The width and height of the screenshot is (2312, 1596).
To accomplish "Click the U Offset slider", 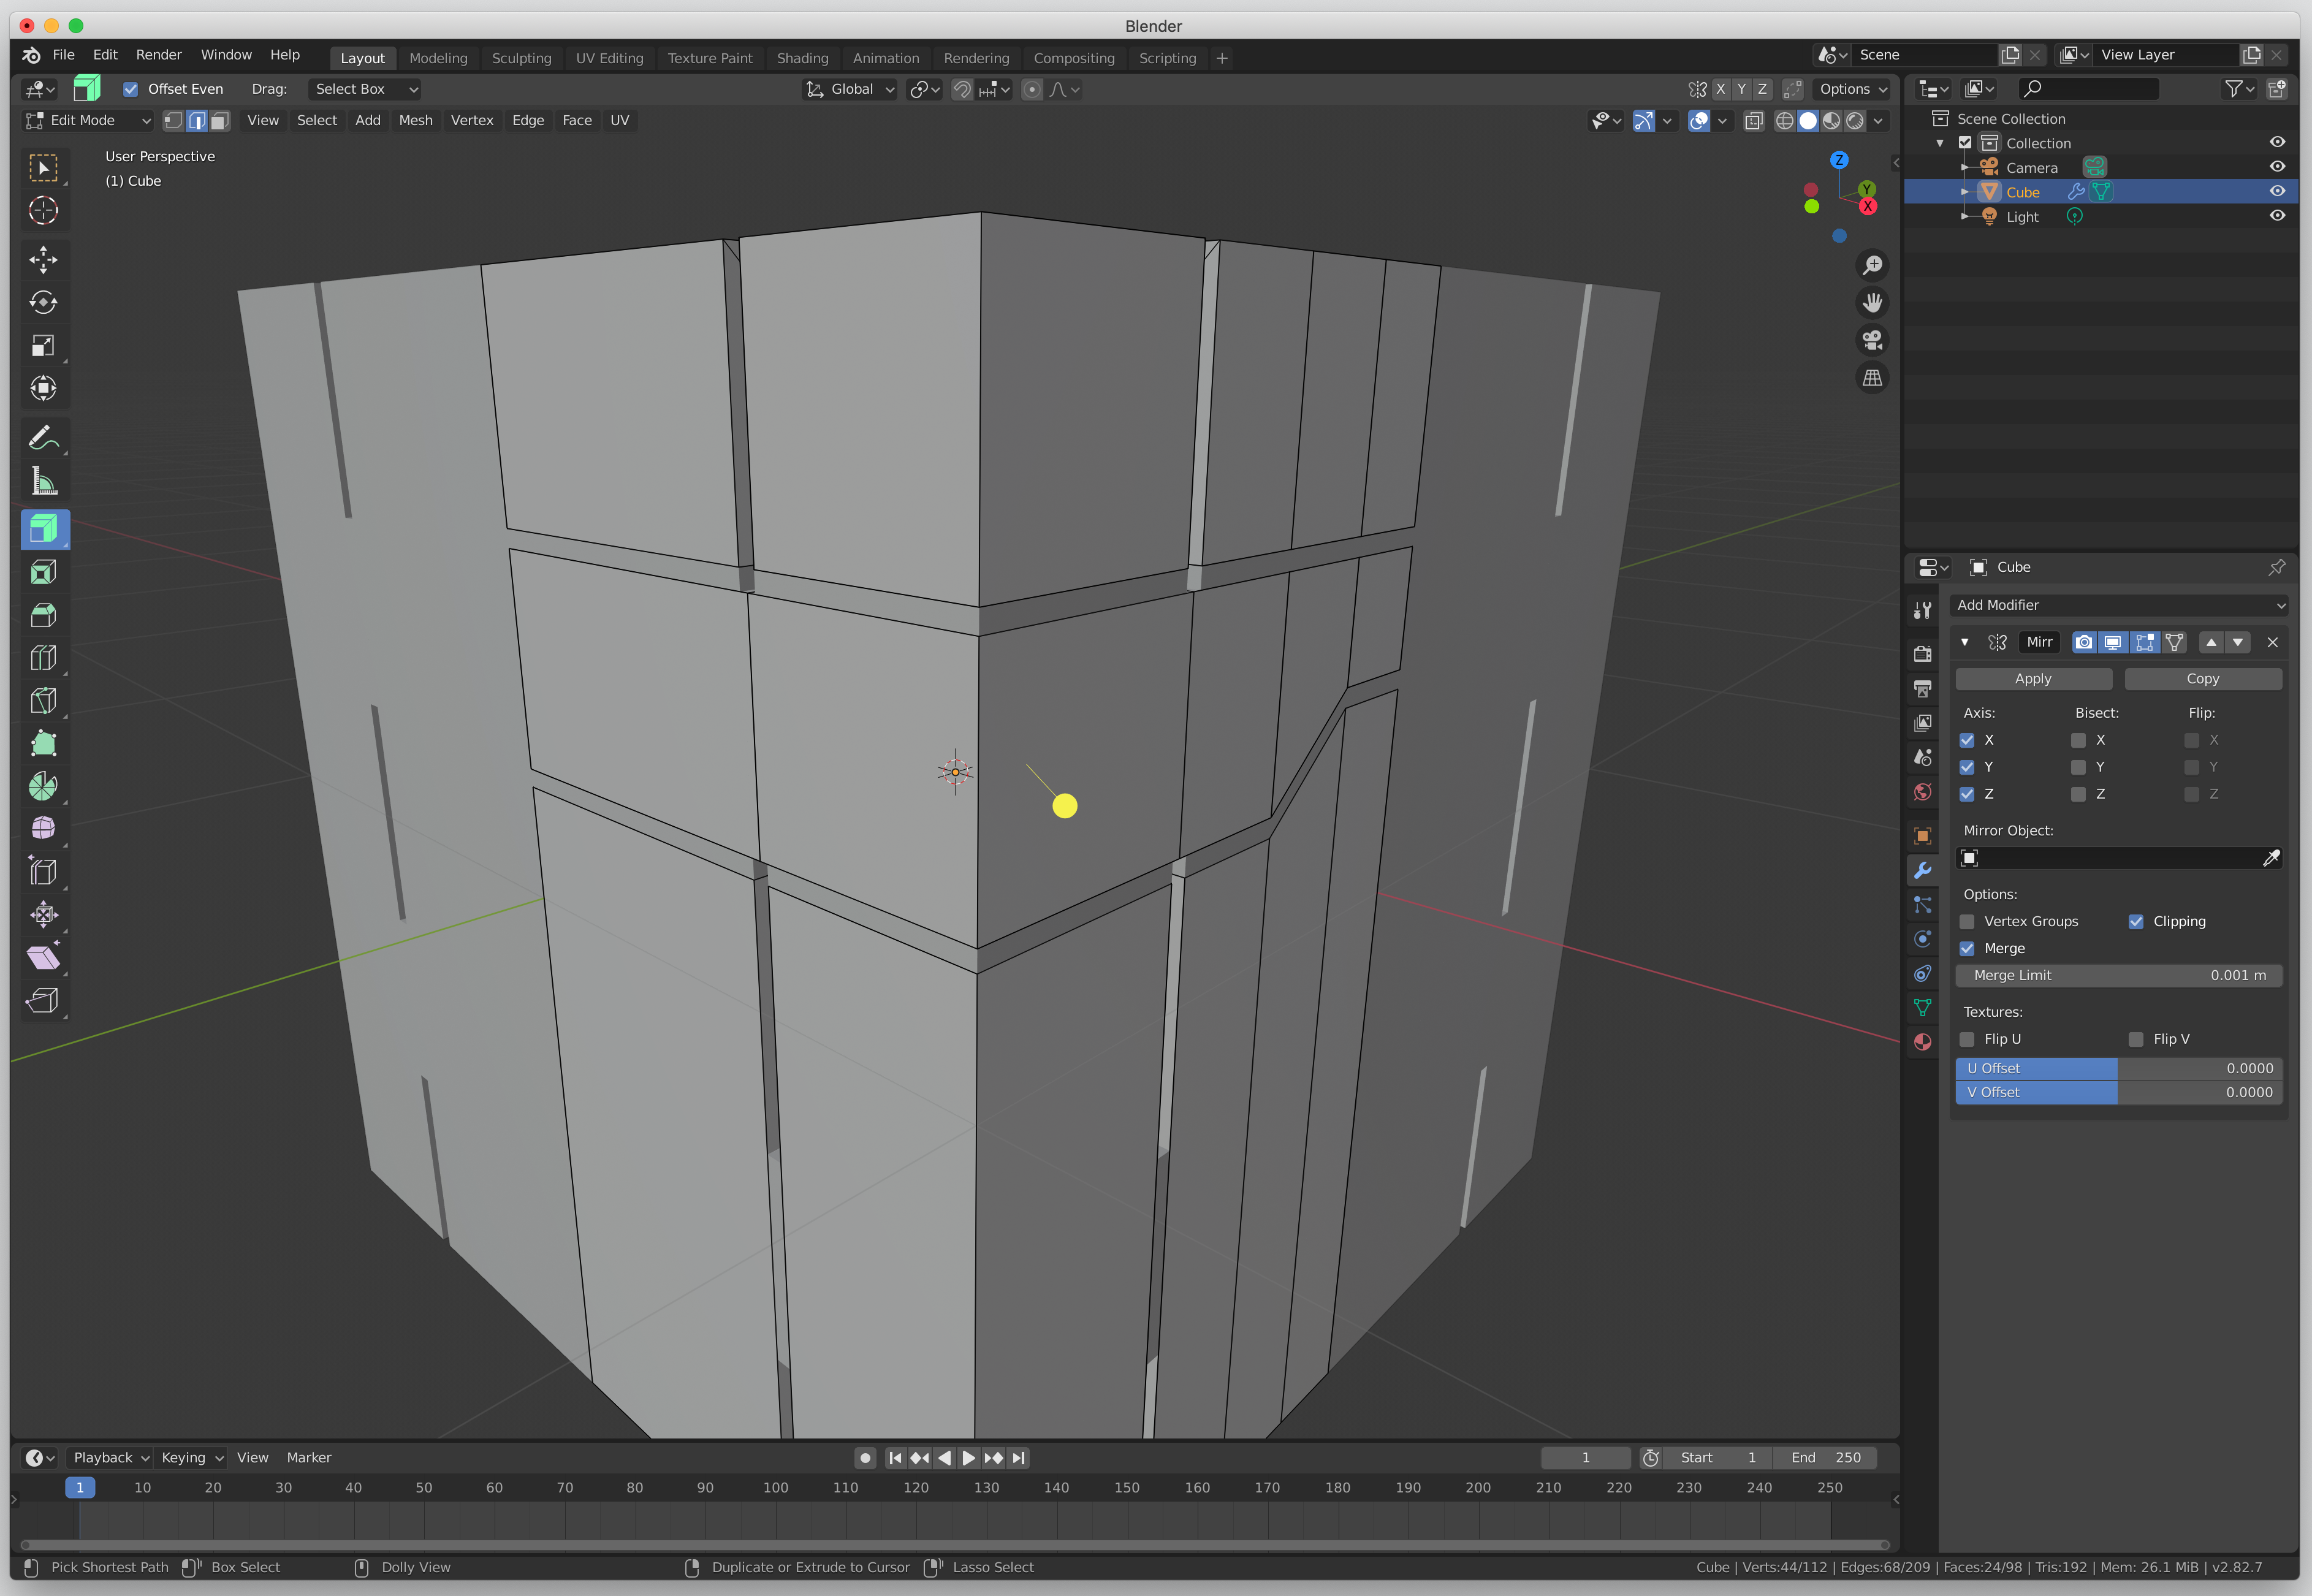I will point(2118,1068).
